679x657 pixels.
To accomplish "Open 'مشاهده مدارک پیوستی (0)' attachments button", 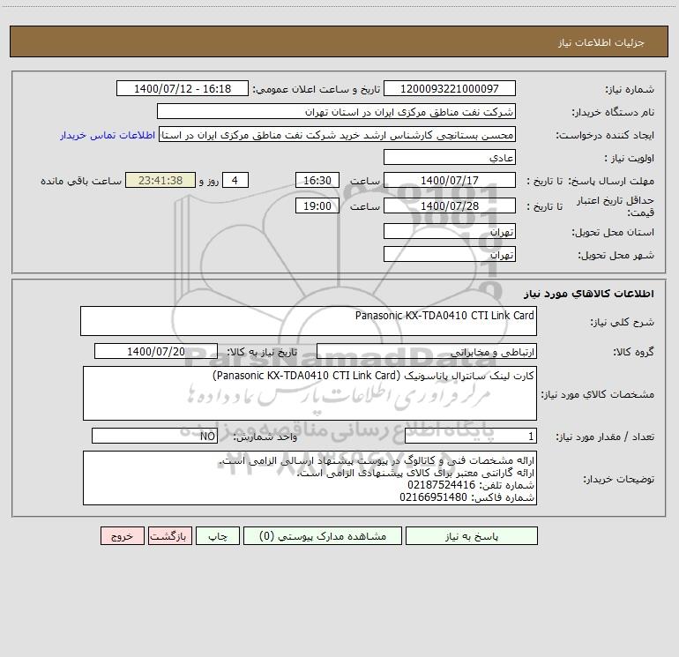I will 323,535.
